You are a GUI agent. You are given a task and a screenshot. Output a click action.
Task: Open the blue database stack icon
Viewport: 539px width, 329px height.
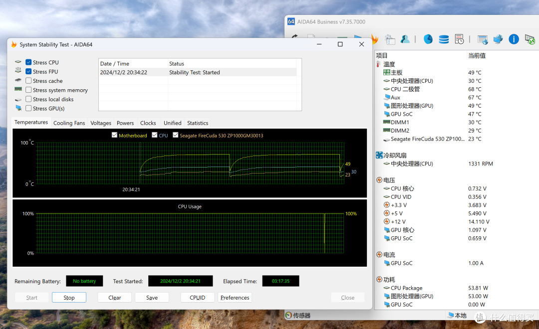444,39
